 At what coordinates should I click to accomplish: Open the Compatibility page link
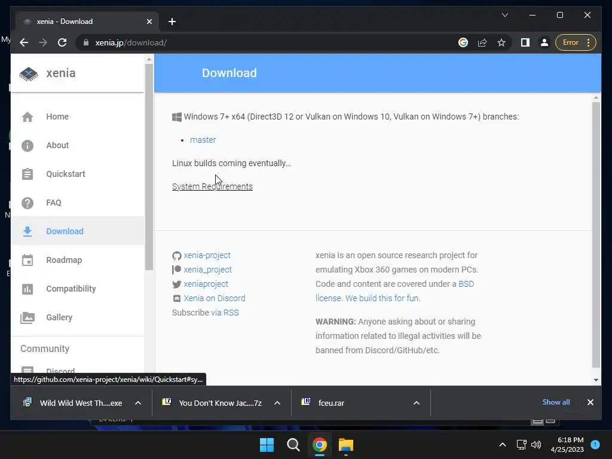pos(77,289)
